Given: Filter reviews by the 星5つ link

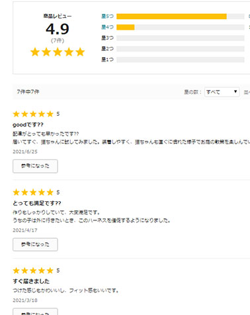Looking at the screenshot, I should point(107,16).
